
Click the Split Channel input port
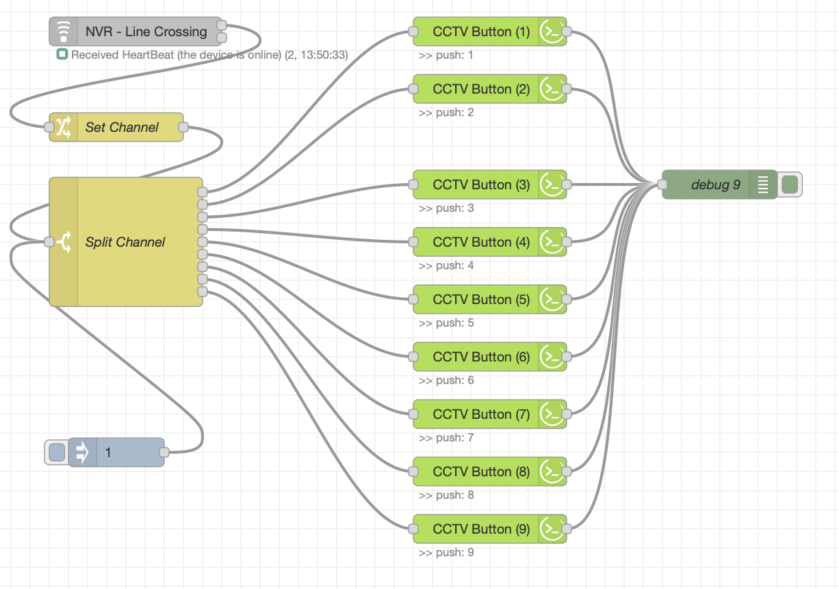coord(49,242)
